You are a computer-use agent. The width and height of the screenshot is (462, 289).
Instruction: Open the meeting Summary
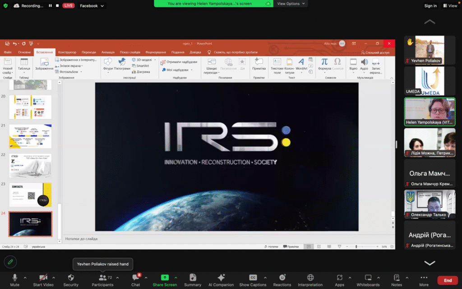(x=192, y=280)
